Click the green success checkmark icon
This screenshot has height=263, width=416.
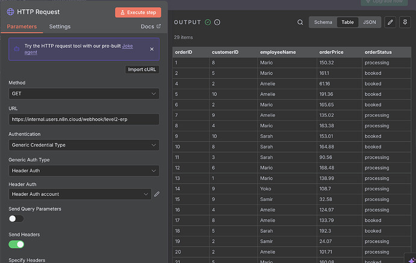207,22
